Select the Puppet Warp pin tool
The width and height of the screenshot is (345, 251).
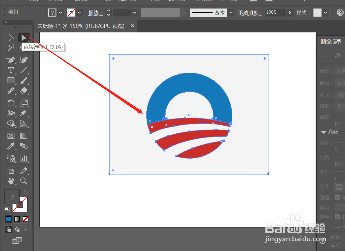pos(24,113)
